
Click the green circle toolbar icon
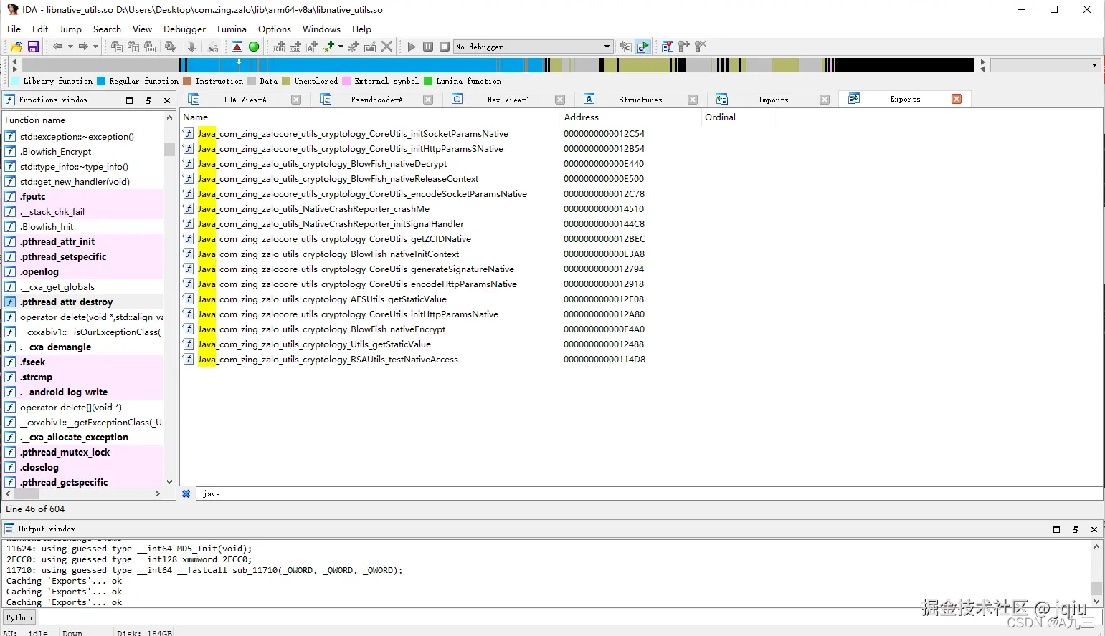tap(254, 47)
